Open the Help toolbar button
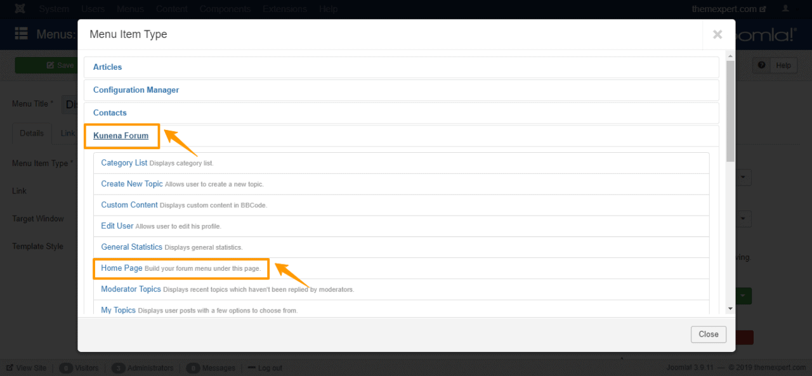The height and width of the screenshot is (376, 812). [775, 65]
